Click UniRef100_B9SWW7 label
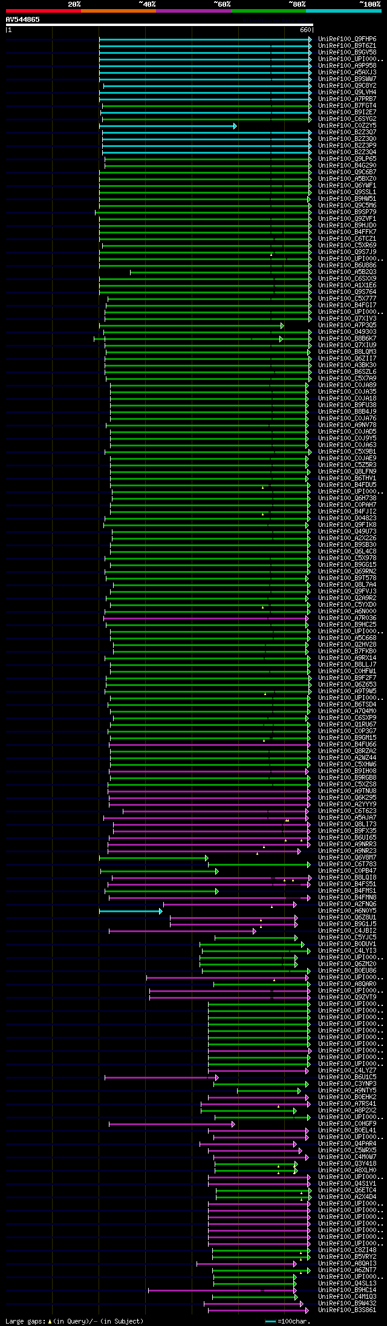387x1326 pixels. (347, 79)
